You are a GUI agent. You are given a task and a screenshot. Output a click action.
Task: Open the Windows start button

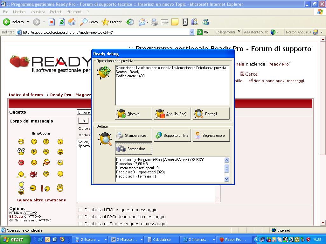15,240
